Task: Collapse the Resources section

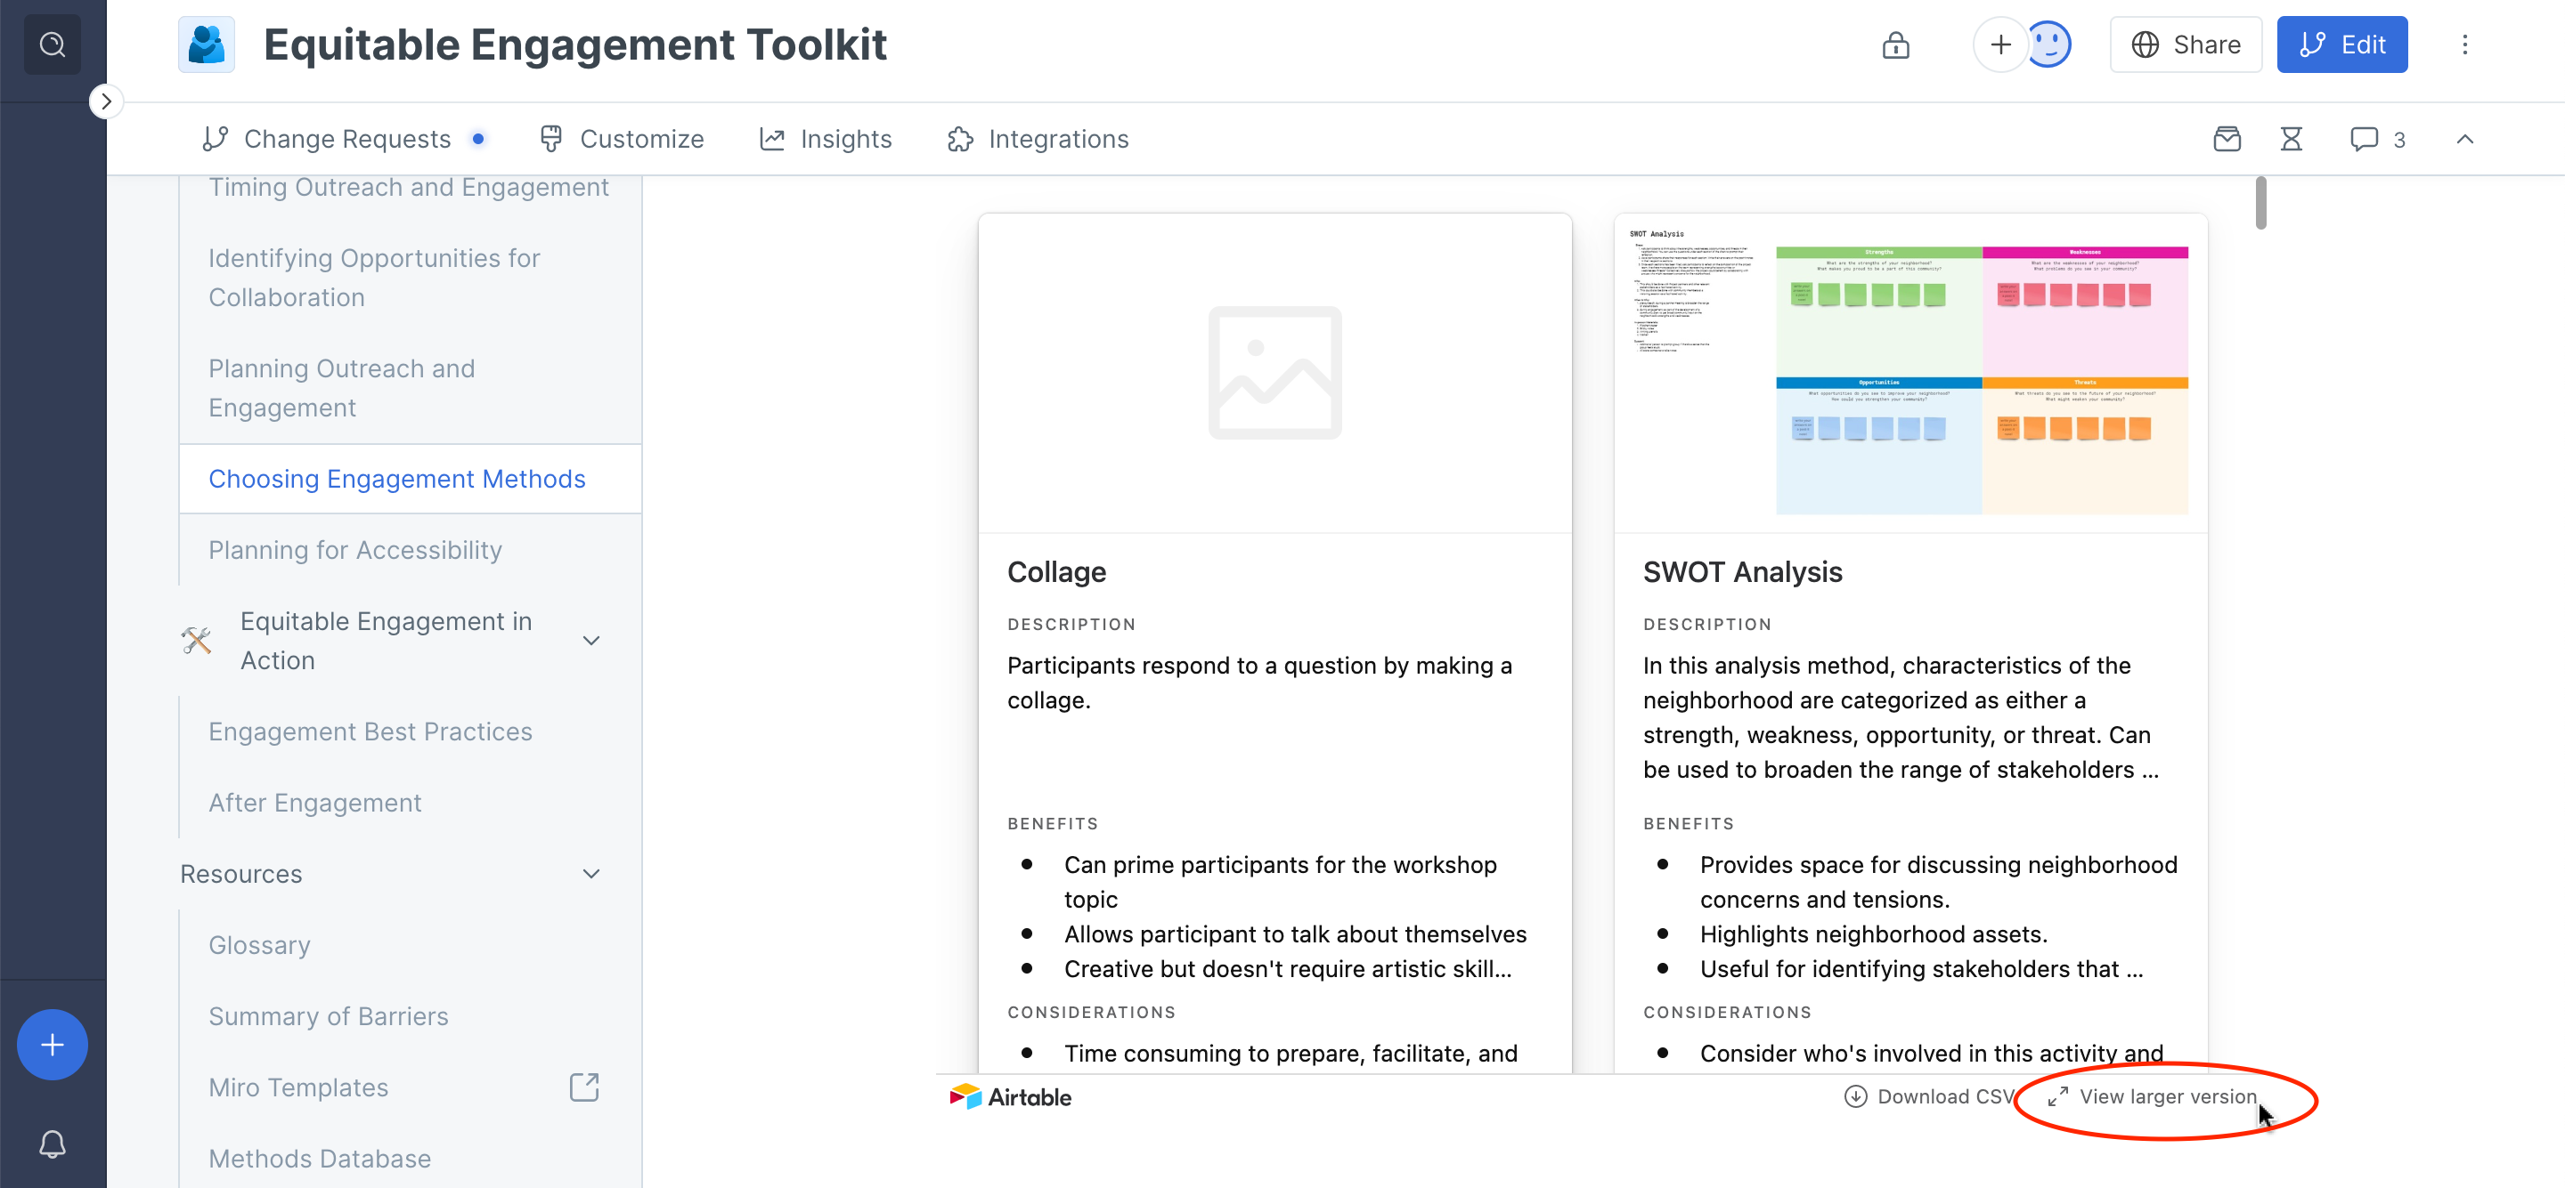Action: 590,874
